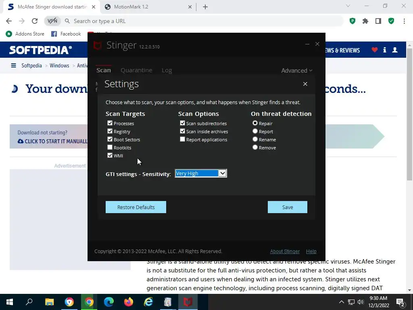Click the Restore Defaults button

[x=136, y=207]
